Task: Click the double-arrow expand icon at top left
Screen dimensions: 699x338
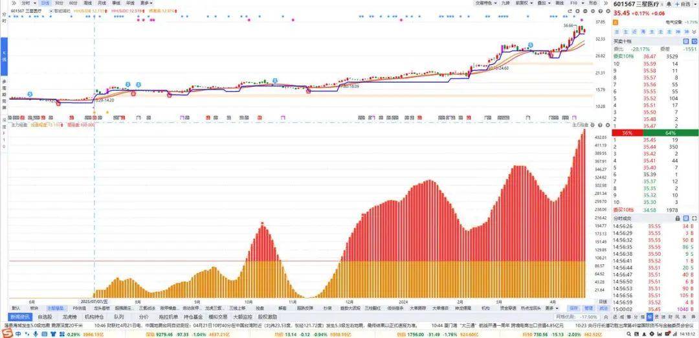Action: [x=14, y=3]
